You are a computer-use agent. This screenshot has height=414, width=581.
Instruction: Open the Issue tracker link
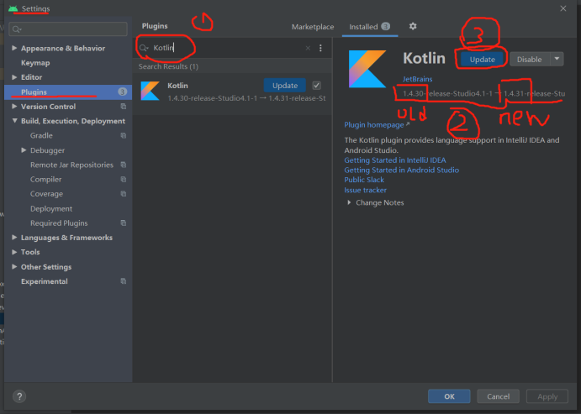tap(366, 190)
